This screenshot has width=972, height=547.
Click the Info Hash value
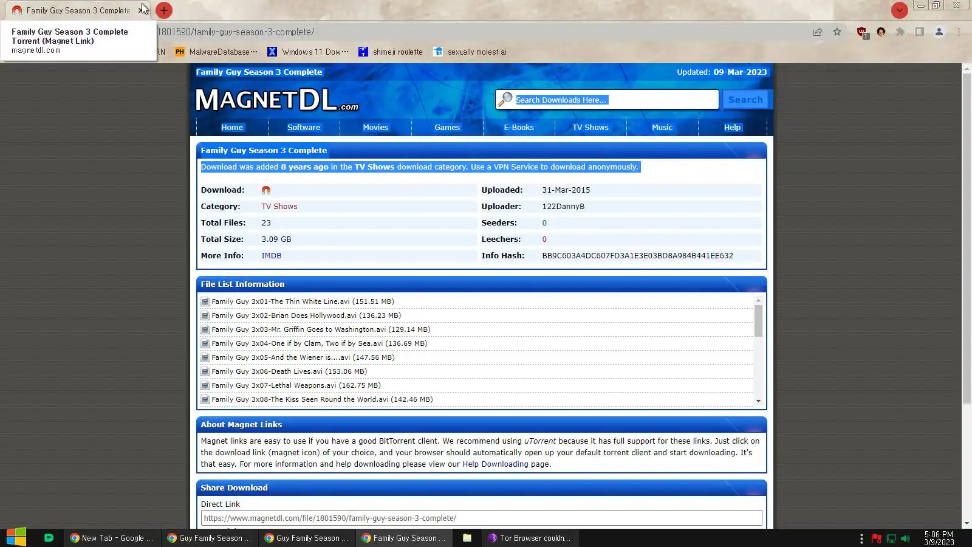pos(638,256)
